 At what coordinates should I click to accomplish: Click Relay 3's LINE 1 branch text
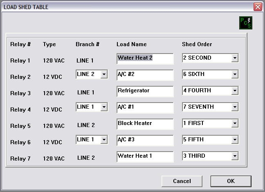(86, 92)
